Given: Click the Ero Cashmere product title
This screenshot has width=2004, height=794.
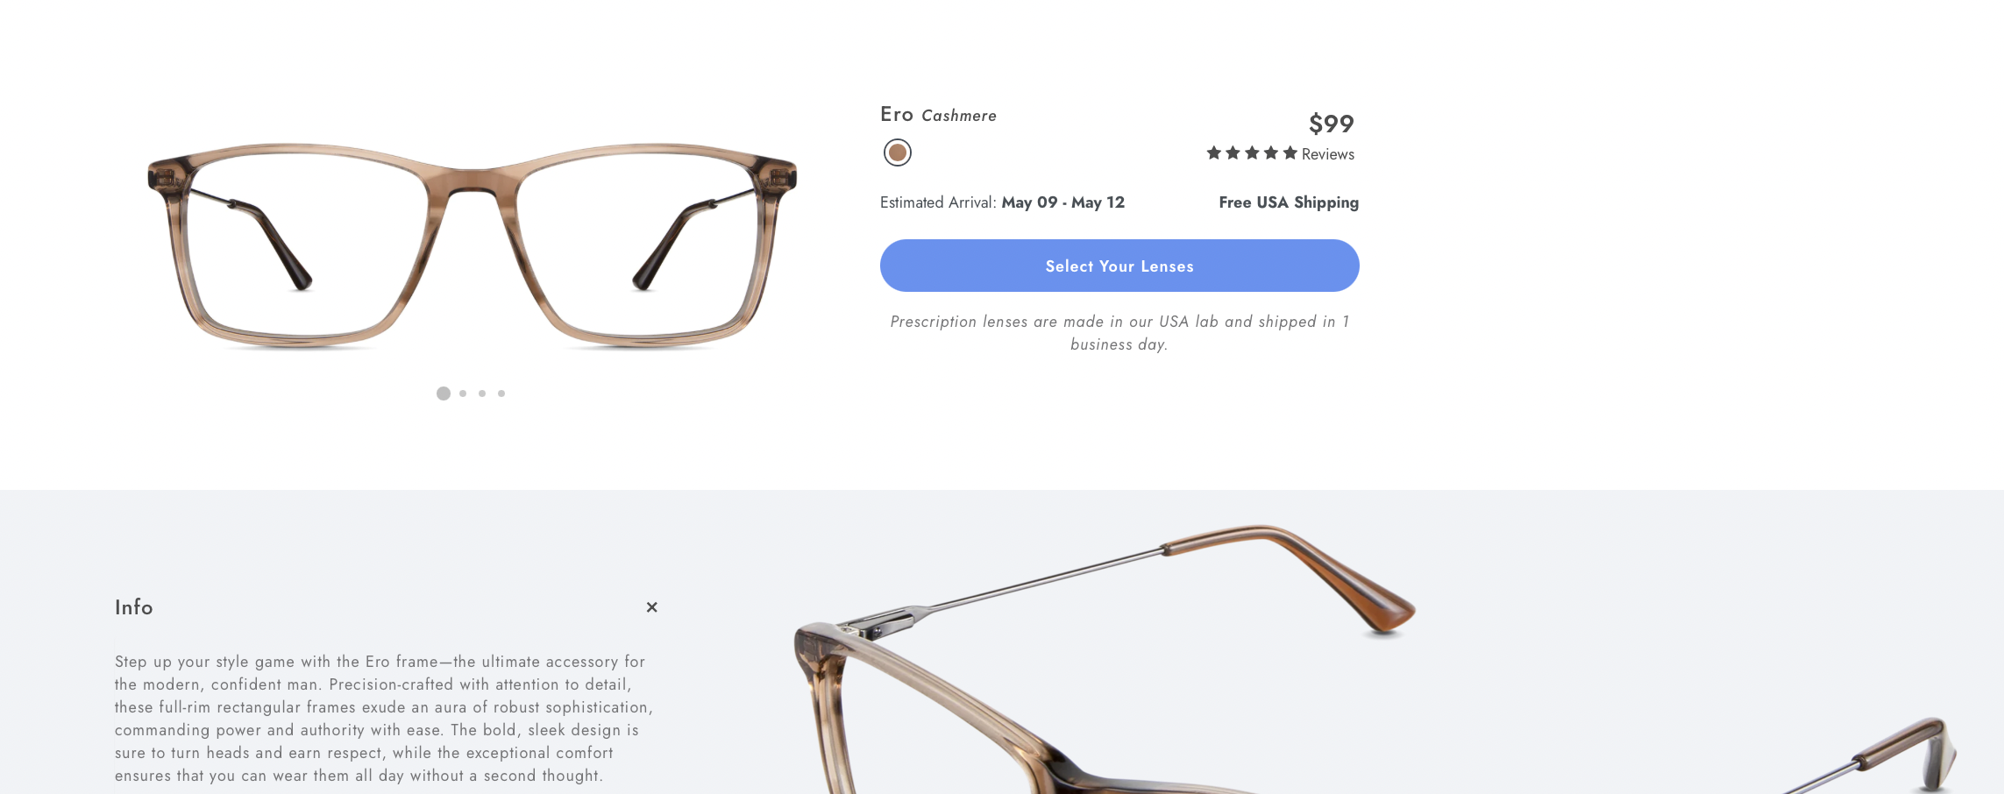Looking at the screenshot, I should click(x=938, y=115).
